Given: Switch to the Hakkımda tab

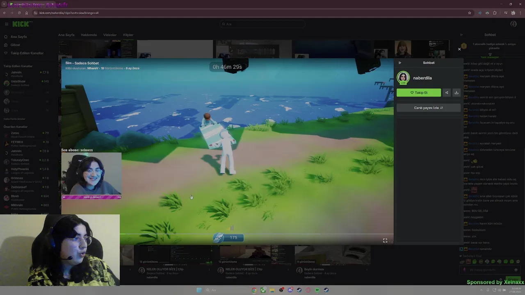Looking at the screenshot, I should click(x=89, y=35).
